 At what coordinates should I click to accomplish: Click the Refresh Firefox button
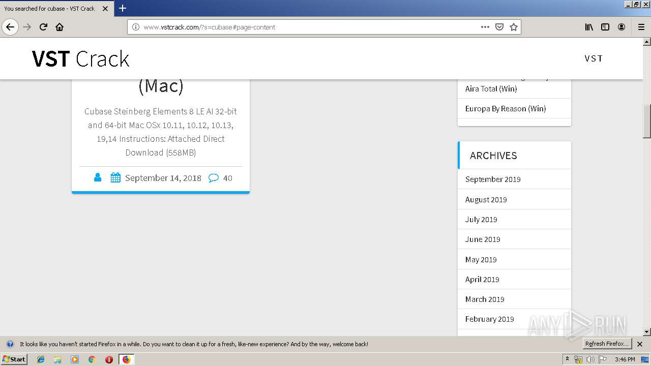[607, 344]
